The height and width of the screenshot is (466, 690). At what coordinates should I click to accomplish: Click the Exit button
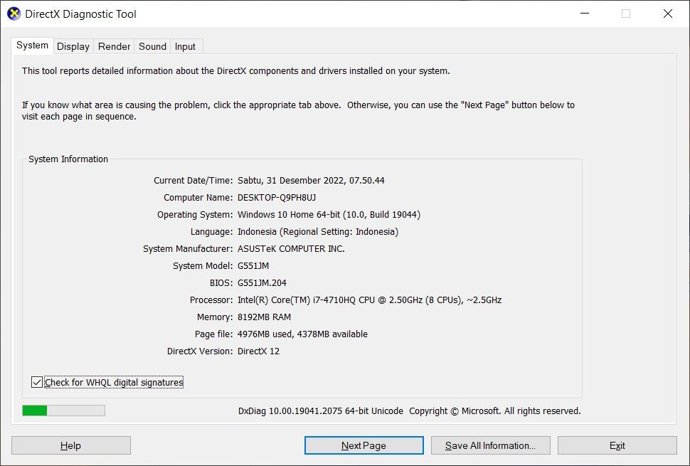coord(617,445)
